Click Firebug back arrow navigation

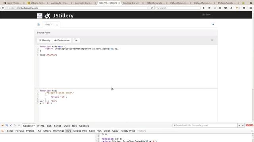[x=11, y=125]
